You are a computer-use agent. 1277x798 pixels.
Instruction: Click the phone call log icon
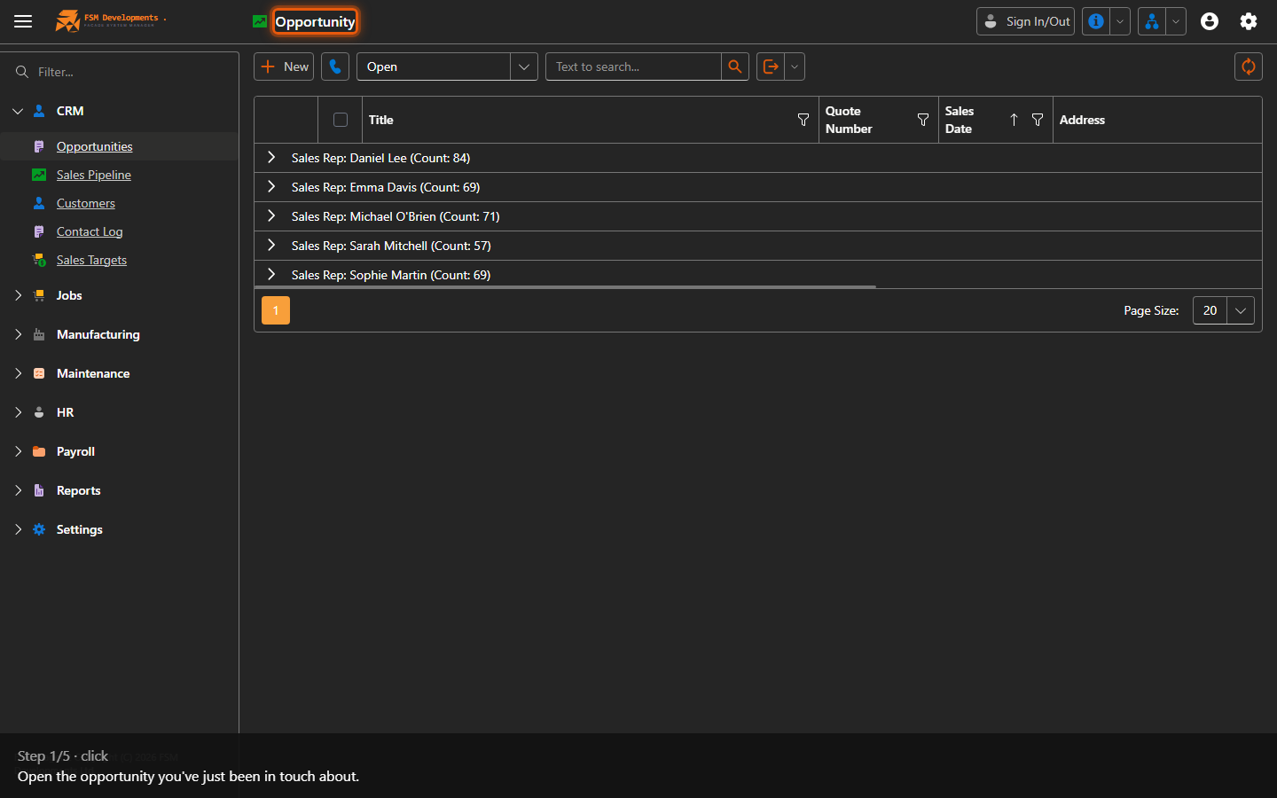point(335,66)
